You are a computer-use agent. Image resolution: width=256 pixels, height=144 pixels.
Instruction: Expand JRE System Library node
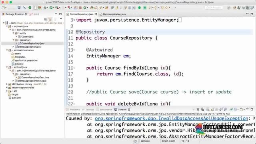point(7,84)
